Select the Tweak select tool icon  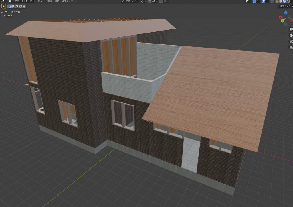(4, 6)
